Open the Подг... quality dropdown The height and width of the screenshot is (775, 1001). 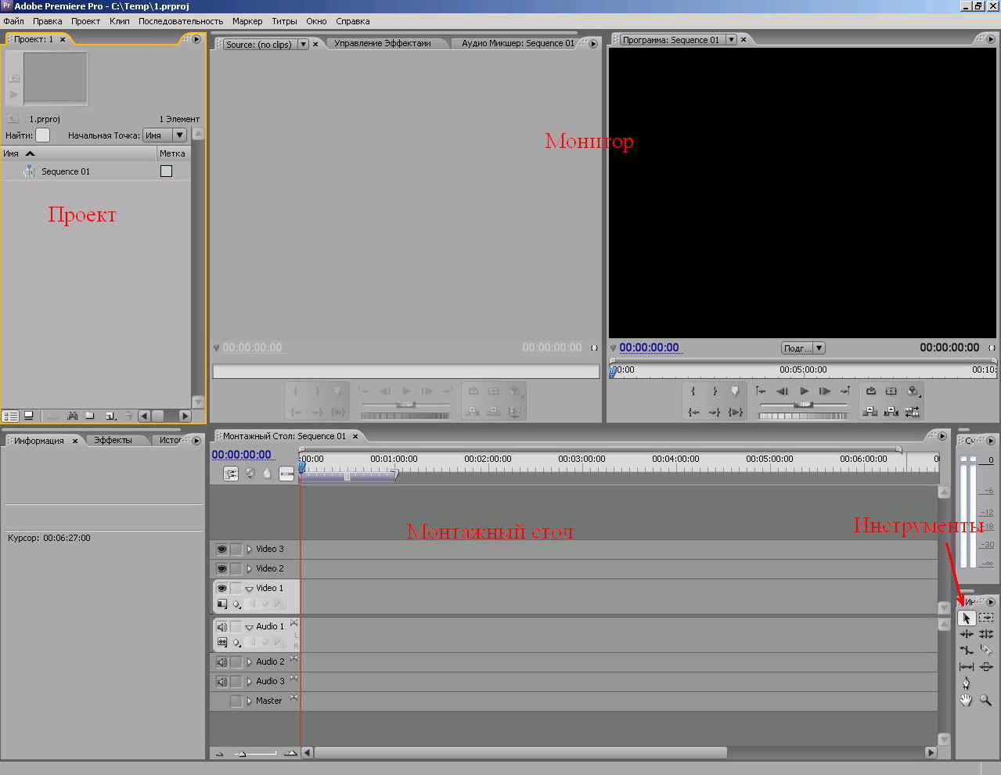click(803, 348)
